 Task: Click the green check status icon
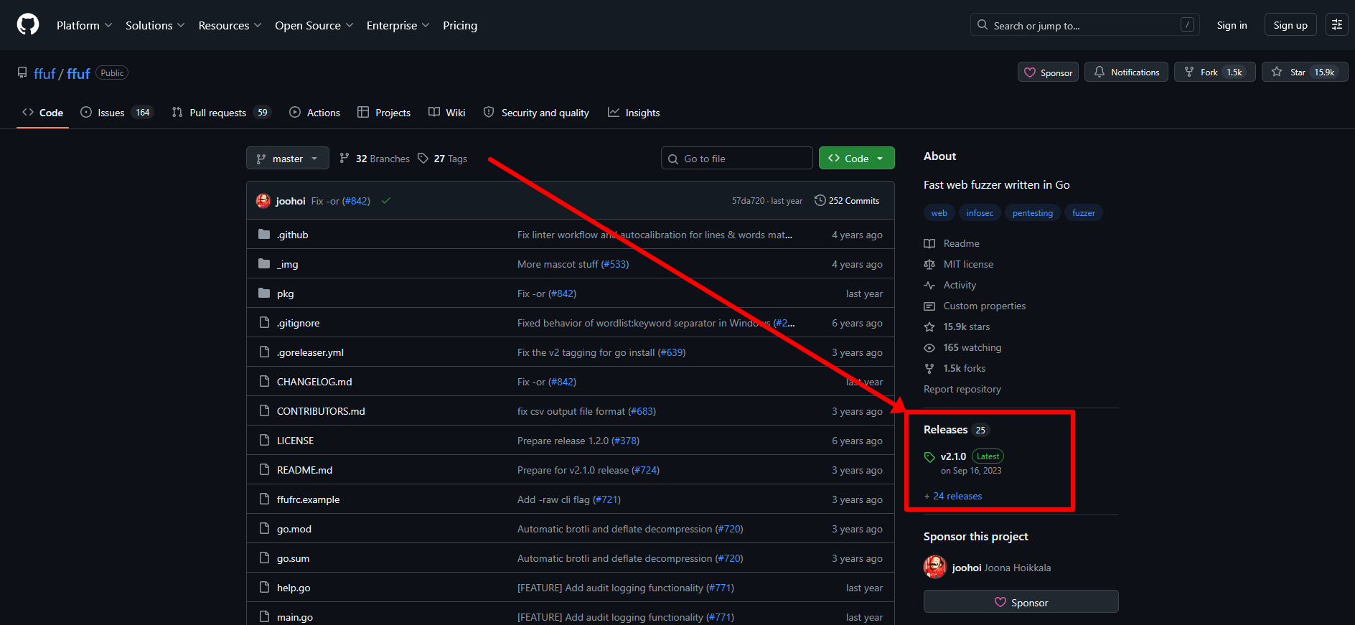(x=386, y=201)
